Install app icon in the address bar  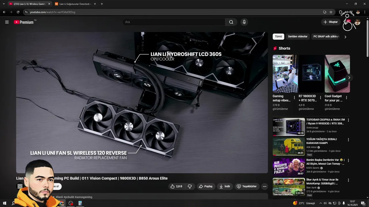325,12
